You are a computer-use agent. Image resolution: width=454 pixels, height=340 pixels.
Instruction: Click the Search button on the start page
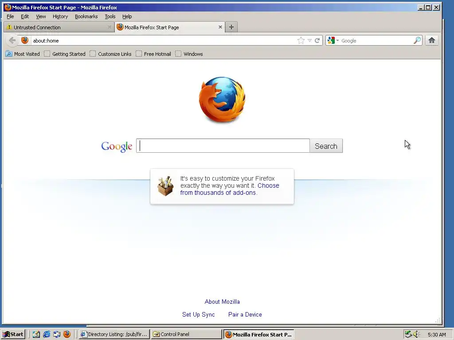point(326,146)
